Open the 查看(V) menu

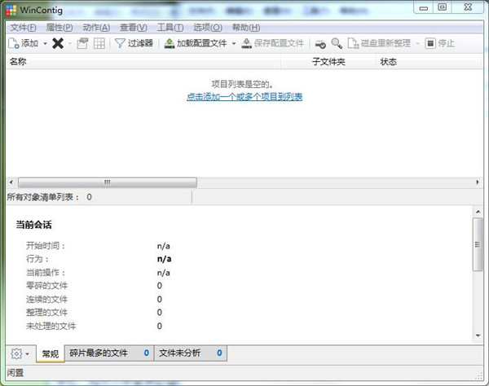(x=133, y=28)
